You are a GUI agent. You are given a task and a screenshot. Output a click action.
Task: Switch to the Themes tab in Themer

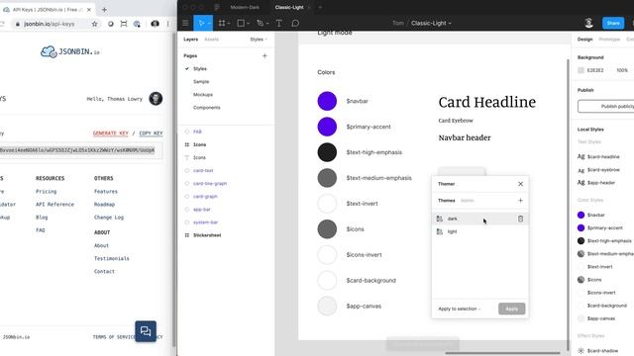pos(447,200)
